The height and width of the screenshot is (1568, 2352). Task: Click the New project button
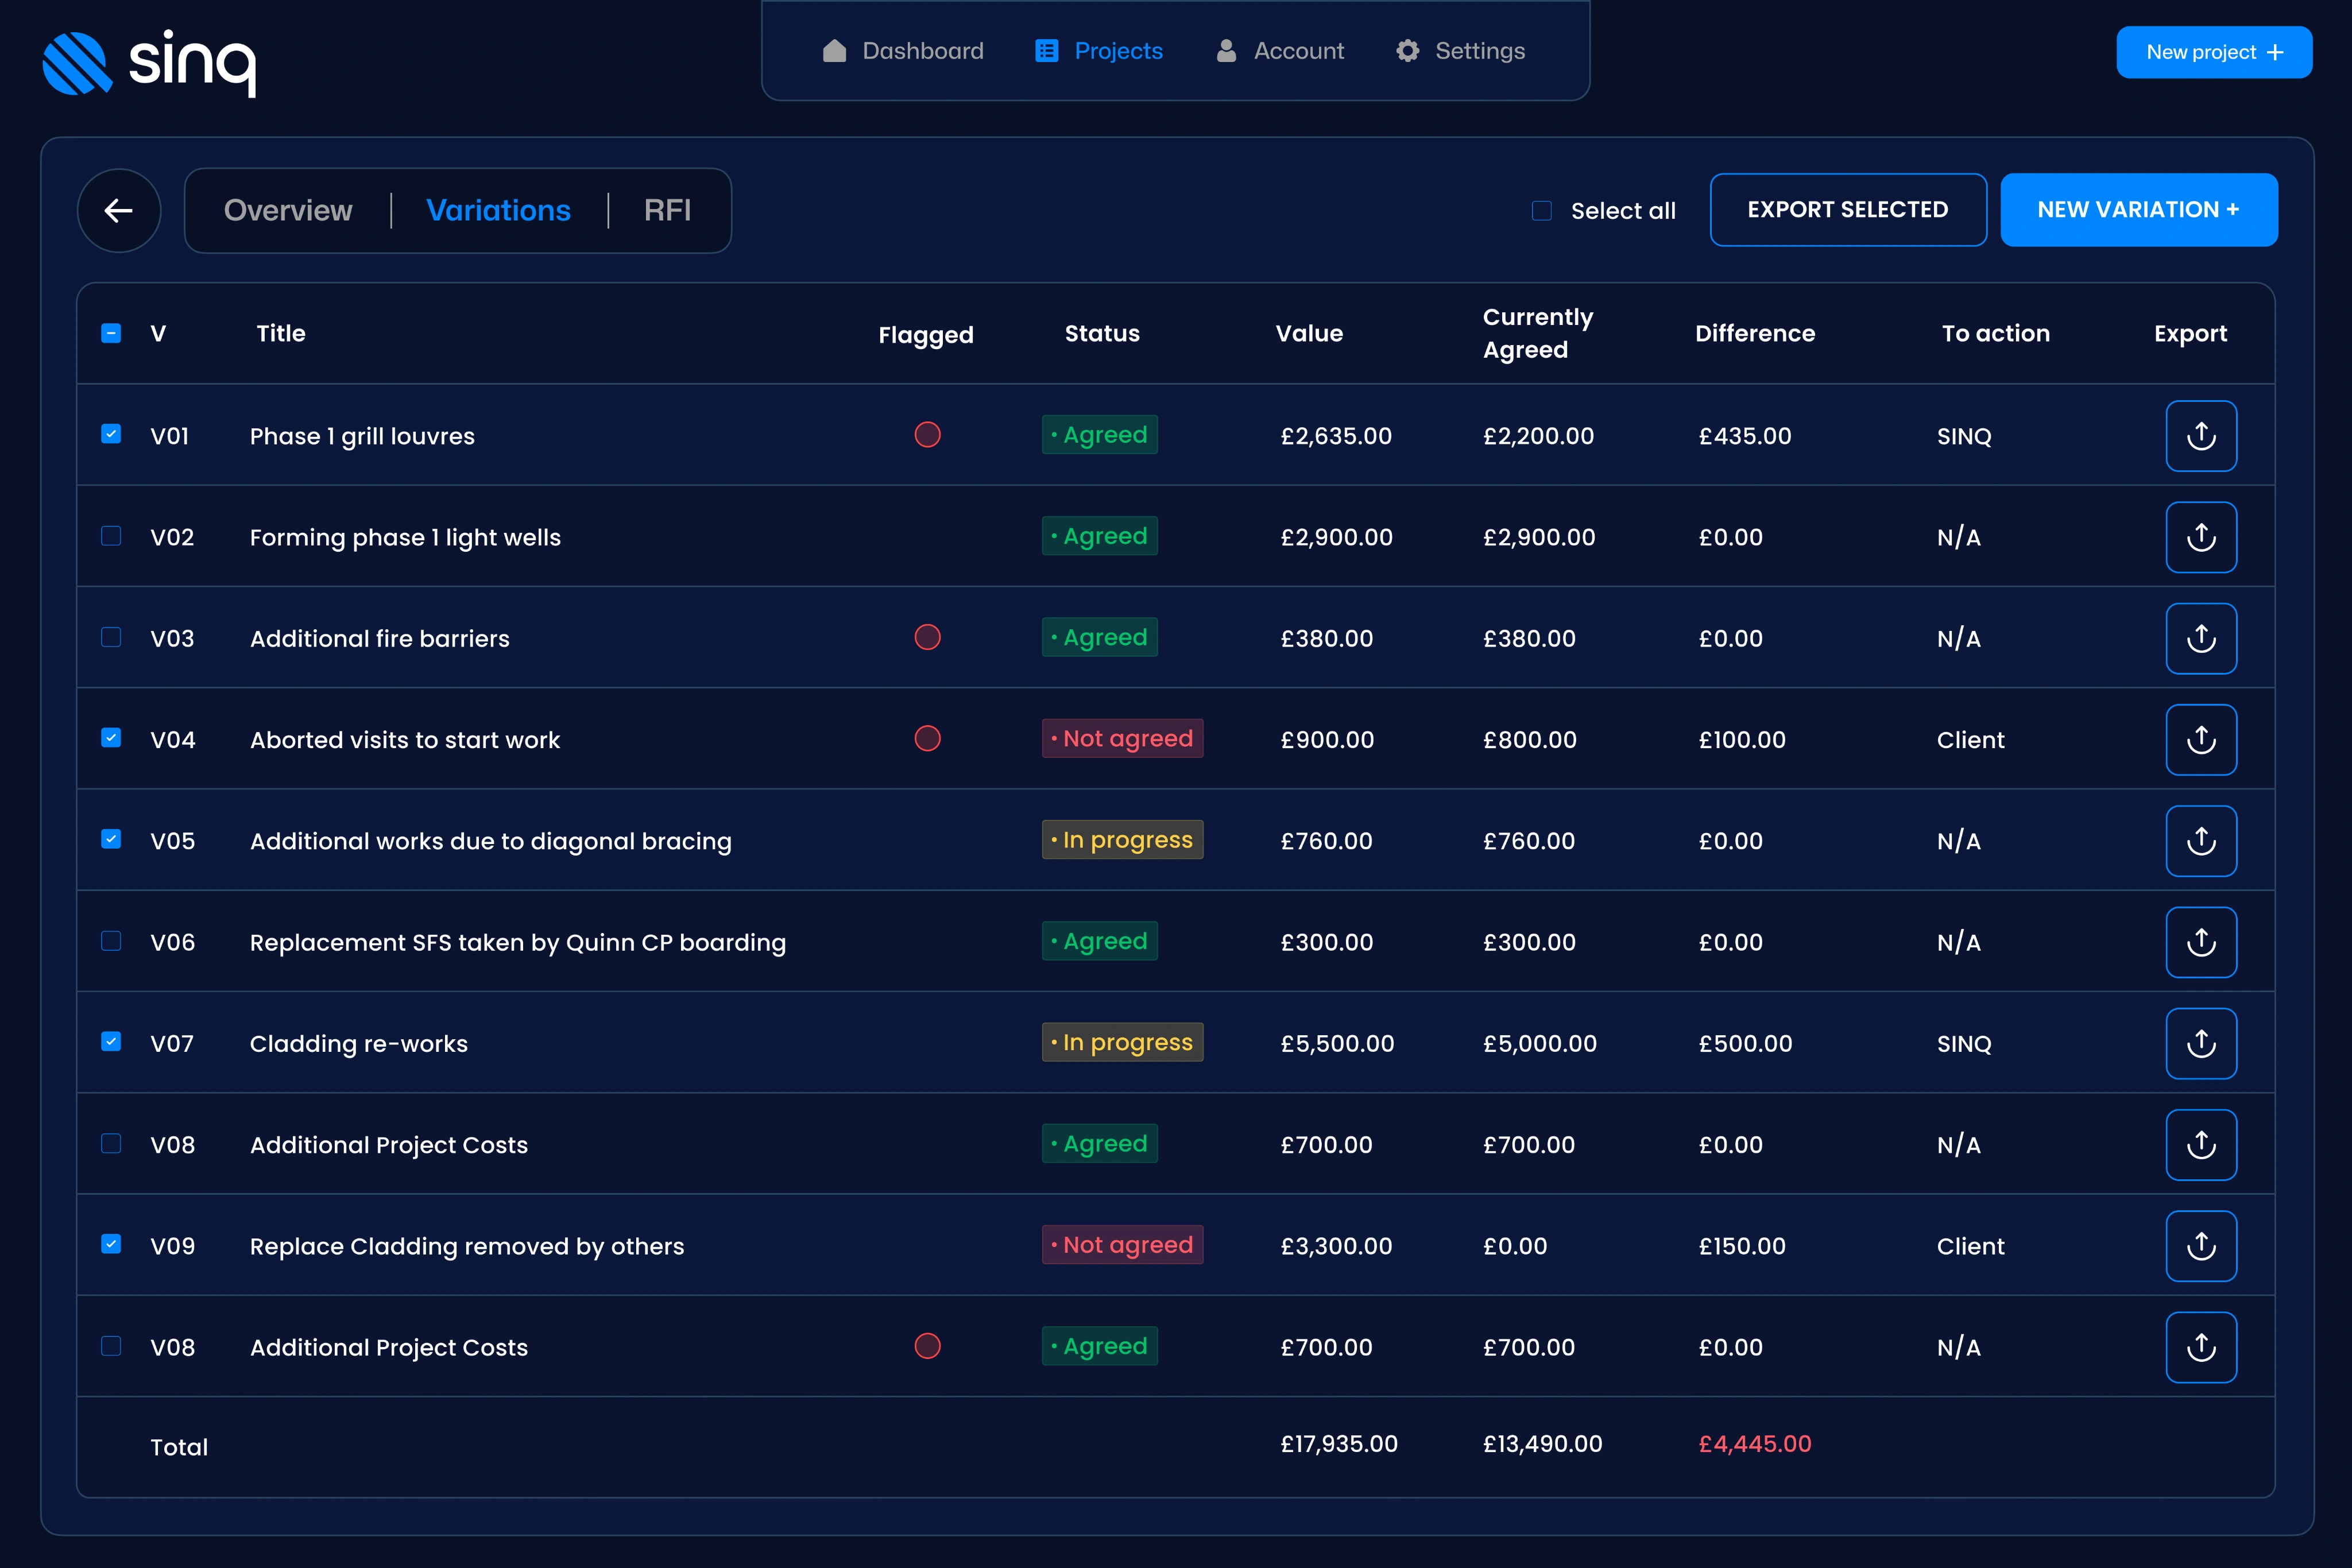pyautogui.click(x=2214, y=52)
